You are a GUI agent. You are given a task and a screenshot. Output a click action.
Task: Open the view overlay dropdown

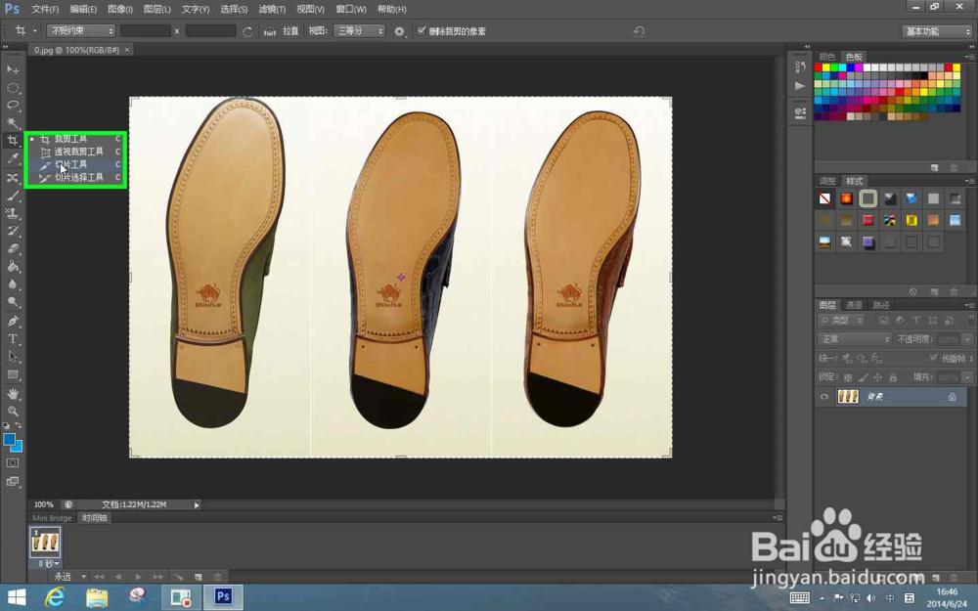coord(359,30)
